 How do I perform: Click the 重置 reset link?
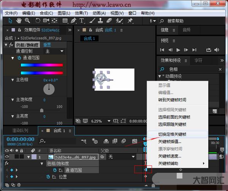[47, 45]
